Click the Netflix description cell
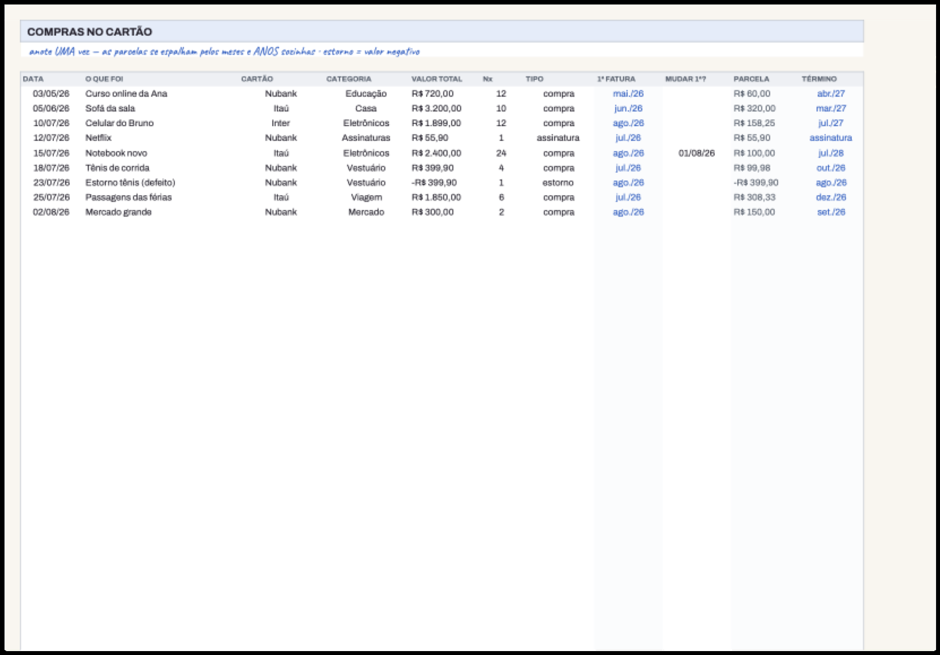Image resolution: width=940 pixels, height=655 pixels. tap(98, 137)
